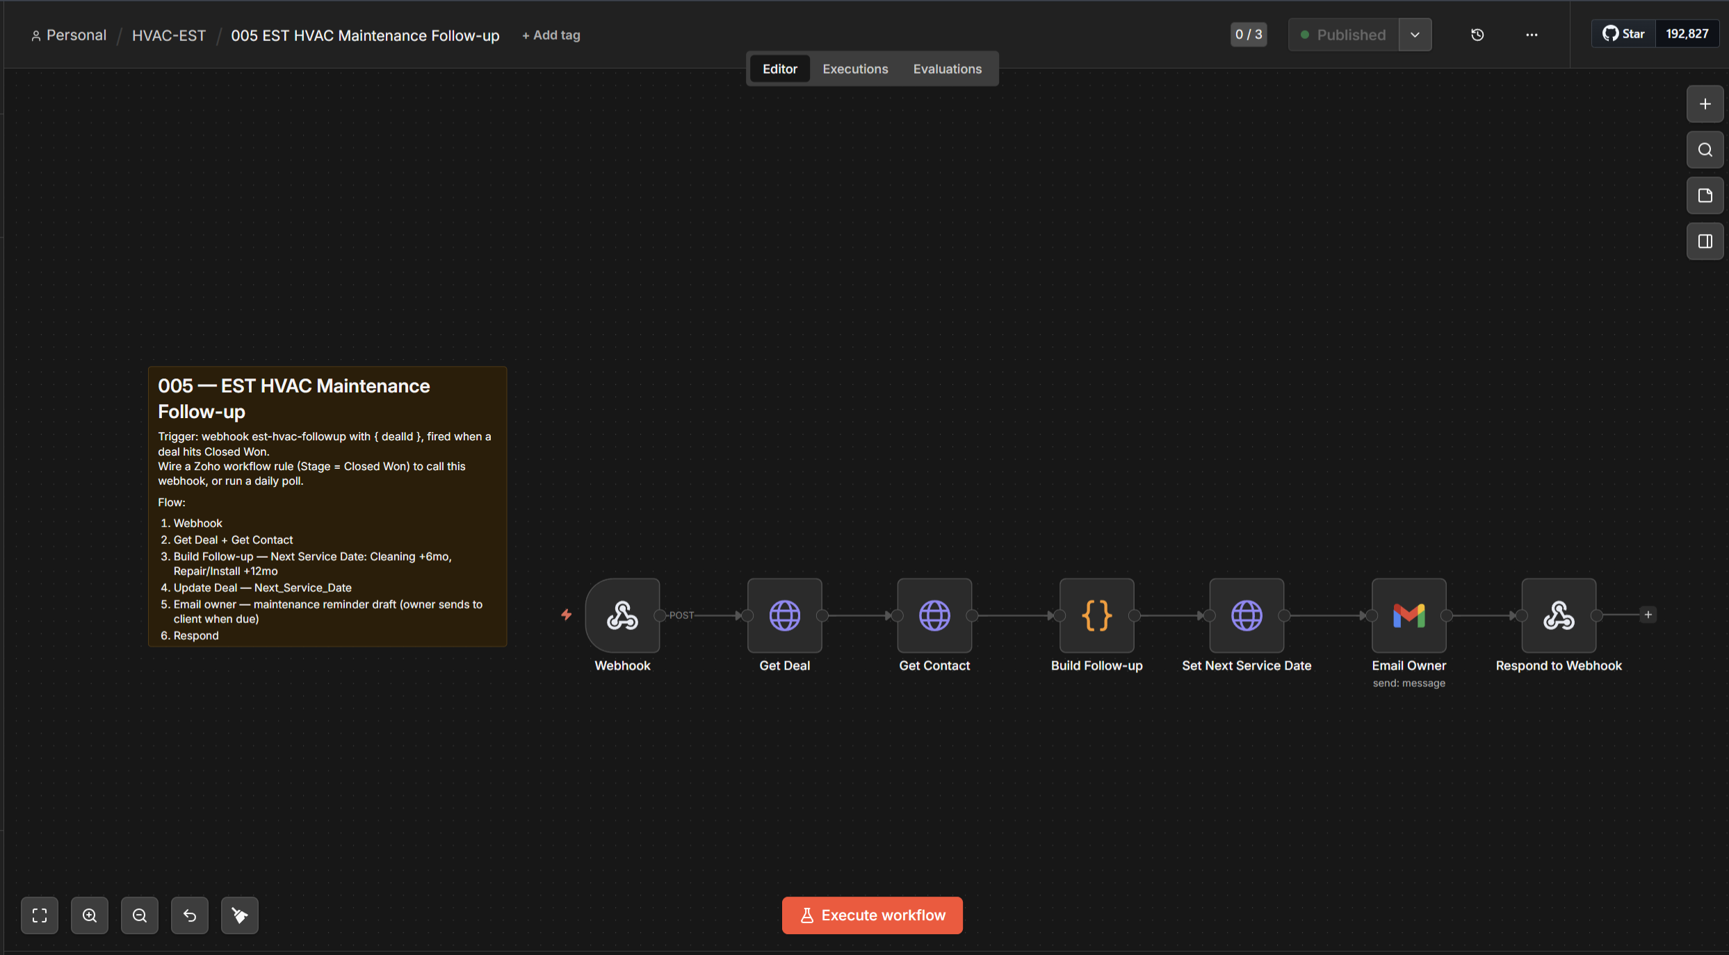Open the Email Owner Gmail node
Screen dimensions: 1729x955
1409,615
